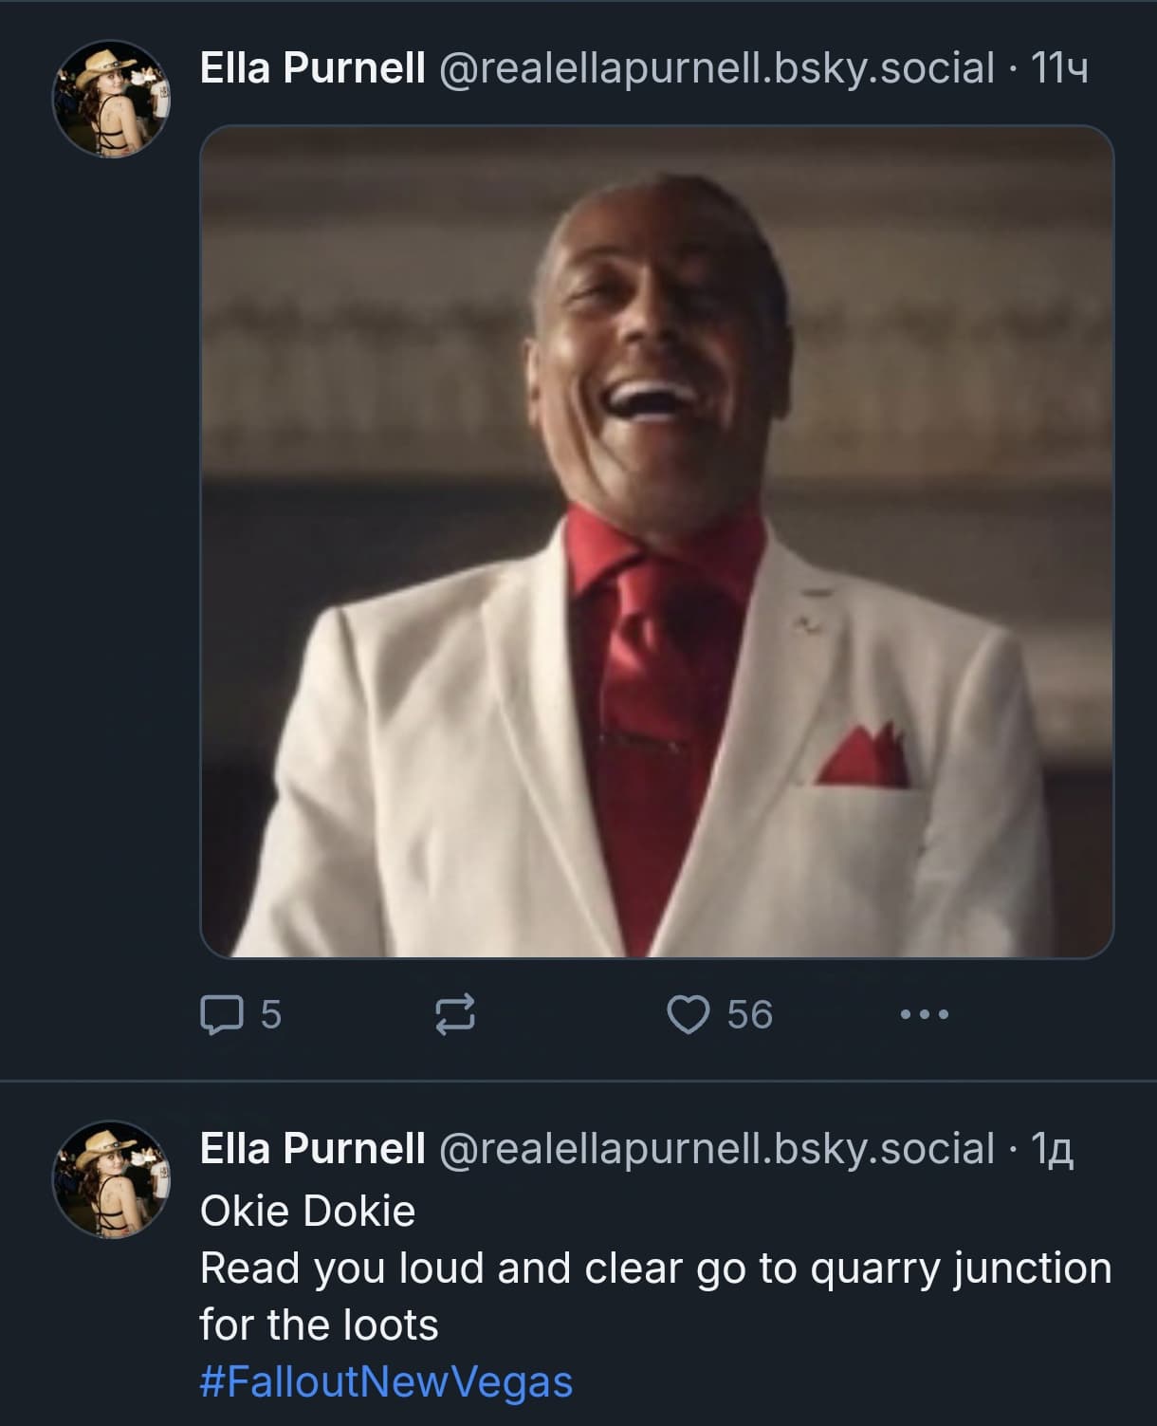Click the red pocket square in the image

[x=864, y=758]
